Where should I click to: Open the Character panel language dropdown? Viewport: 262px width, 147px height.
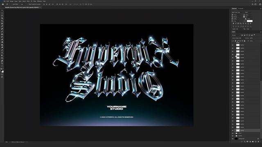(x=238, y=29)
